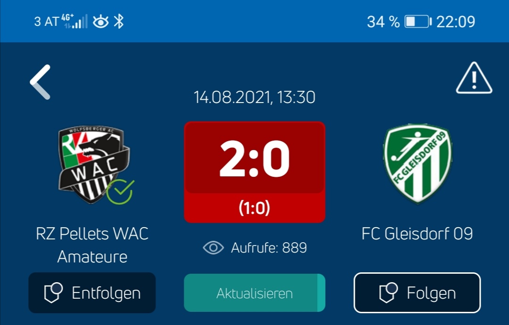
Task: Click the green verified checkmark badge
Action: 120,191
